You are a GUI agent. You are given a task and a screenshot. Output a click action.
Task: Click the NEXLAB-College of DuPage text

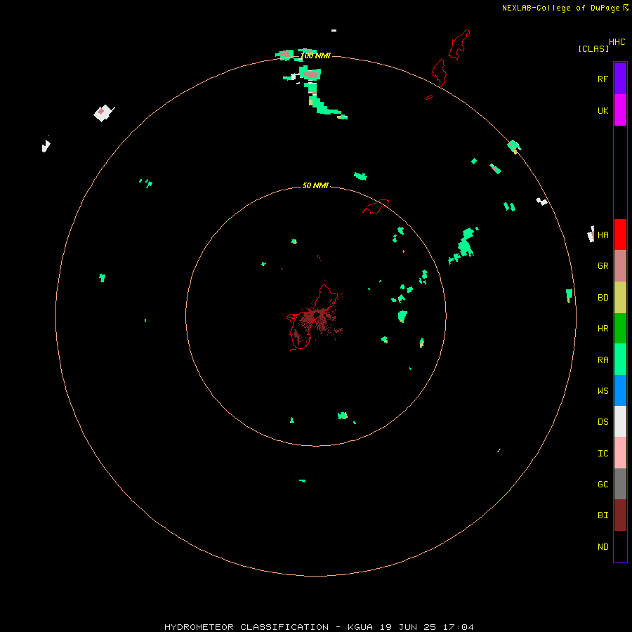coord(560,8)
